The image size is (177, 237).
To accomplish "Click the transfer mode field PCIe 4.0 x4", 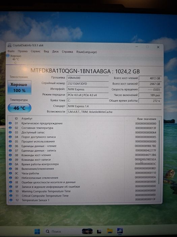I will coord(87,95).
